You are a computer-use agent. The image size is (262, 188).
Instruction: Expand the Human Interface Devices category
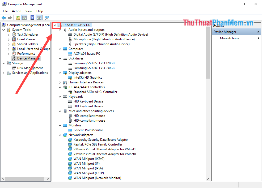60,82
